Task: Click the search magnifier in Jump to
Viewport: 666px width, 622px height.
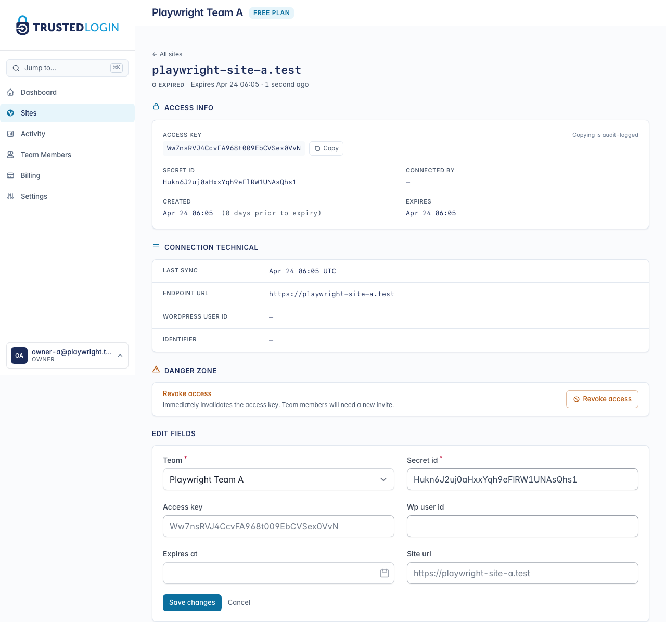Action: (16, 68)
